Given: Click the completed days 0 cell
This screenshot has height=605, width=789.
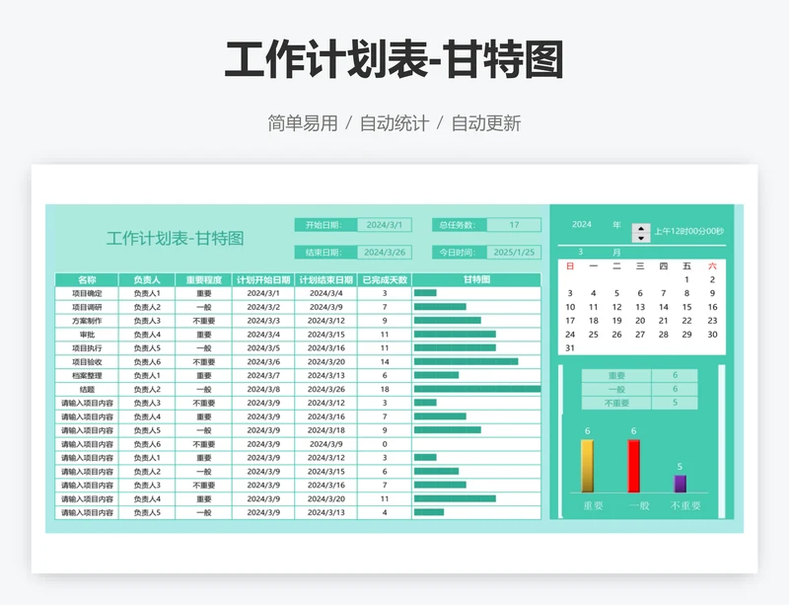Looking at the screenshot, I should (x=385, y=444).
